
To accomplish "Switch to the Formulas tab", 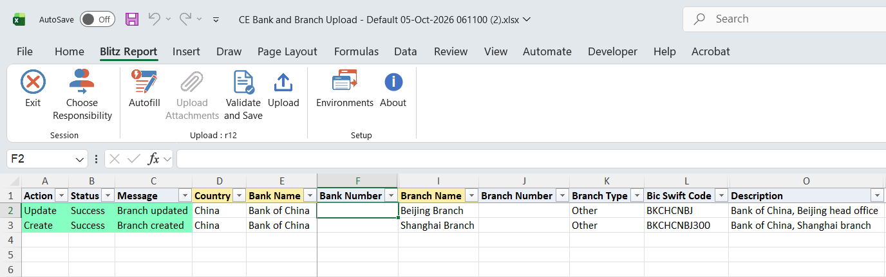I will 356,51.
